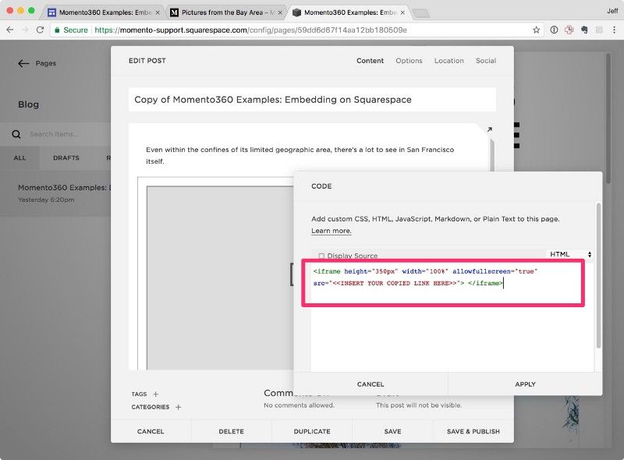The width and height of the screenshot is (624, 460).
Task: Go back in browser history
Action: [x=10, y=30]
